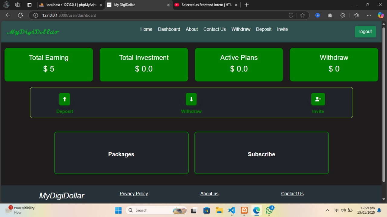Viewport: 387px width, 217px height.
Task: Close the My DigiDollar tab
Action: (x=168, y=5)
